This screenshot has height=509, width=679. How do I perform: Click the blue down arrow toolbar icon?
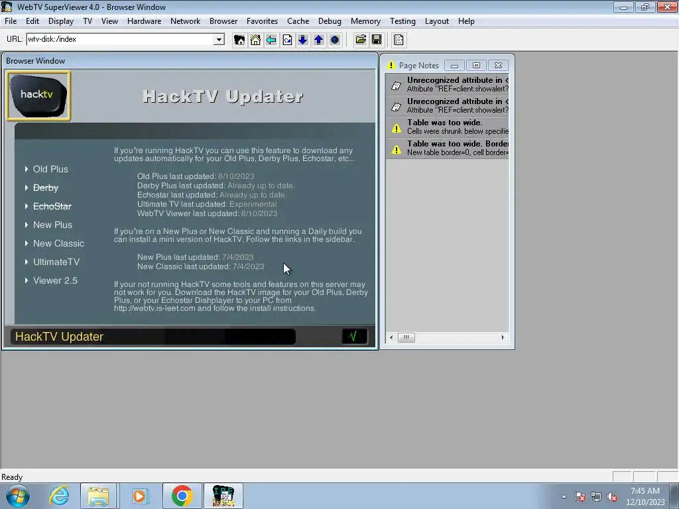pos(302,40)
